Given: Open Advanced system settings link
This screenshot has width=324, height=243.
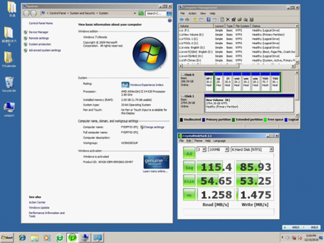Looking at the screenshot, I should [x=45, y=51].
